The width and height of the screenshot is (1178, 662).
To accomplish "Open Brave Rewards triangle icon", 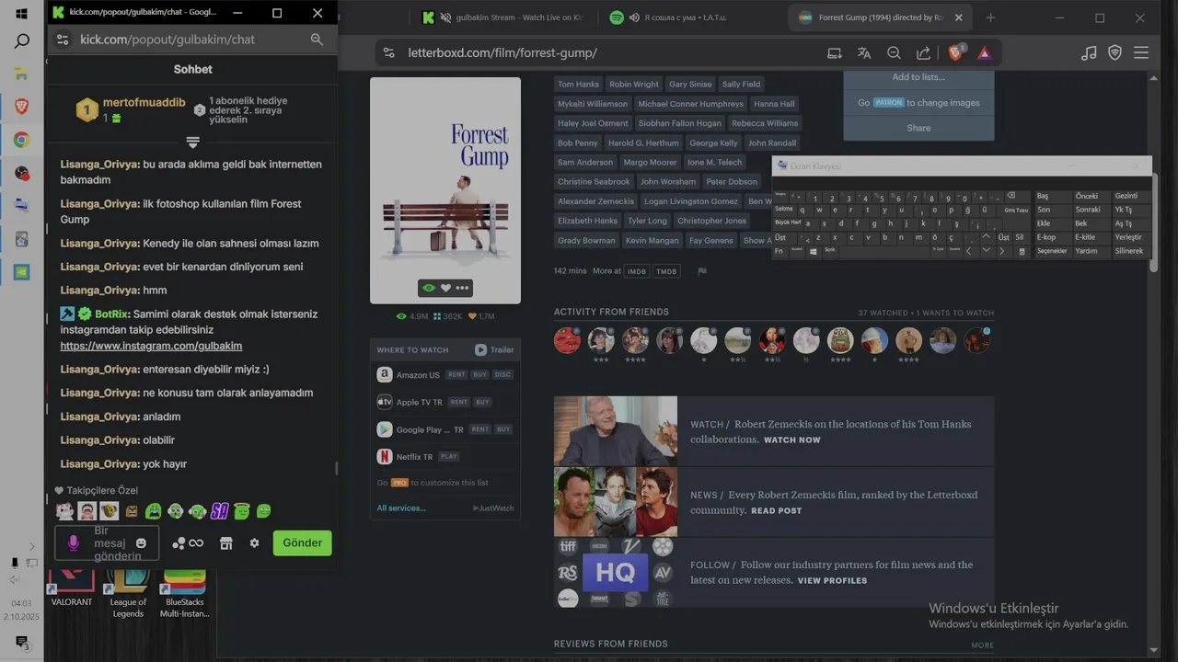I will [984, 53].
